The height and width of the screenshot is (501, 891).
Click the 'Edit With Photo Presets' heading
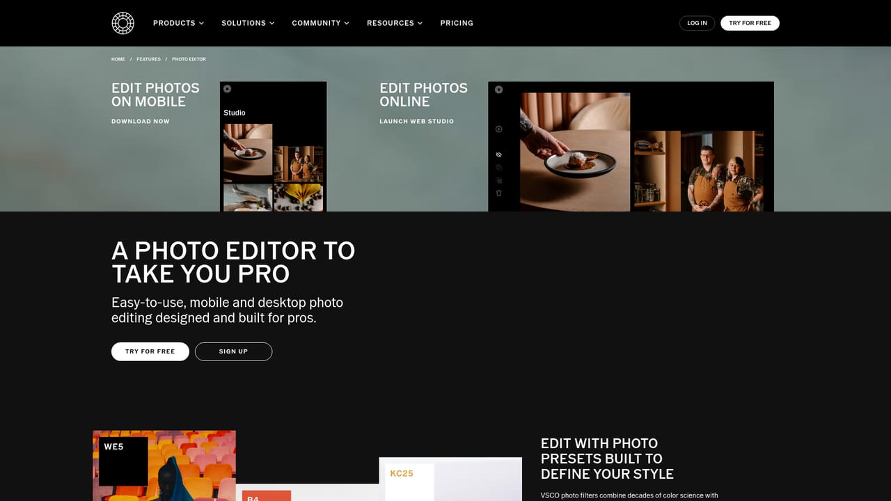607,459
